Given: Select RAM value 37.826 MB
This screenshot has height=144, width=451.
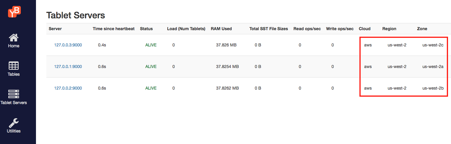Looking at the screenshot, I should [226, 45].
